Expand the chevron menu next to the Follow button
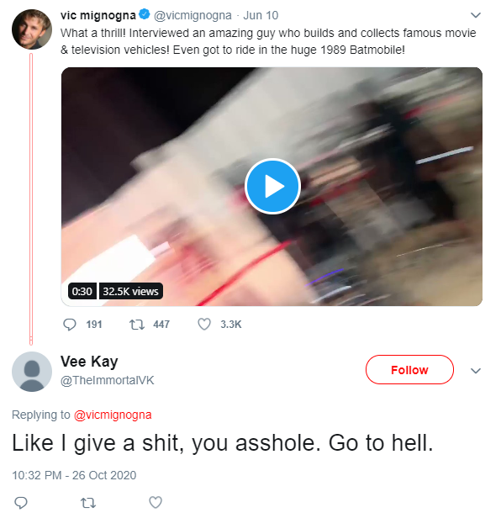The width and height of the screenshot is (501, 518). click(475, 371)
